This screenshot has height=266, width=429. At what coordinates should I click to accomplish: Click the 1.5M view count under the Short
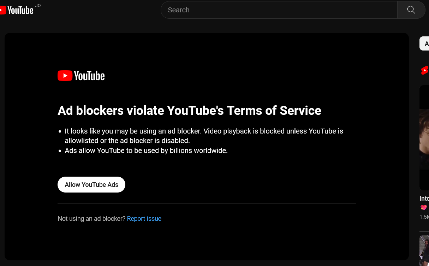tap(424, 217)
